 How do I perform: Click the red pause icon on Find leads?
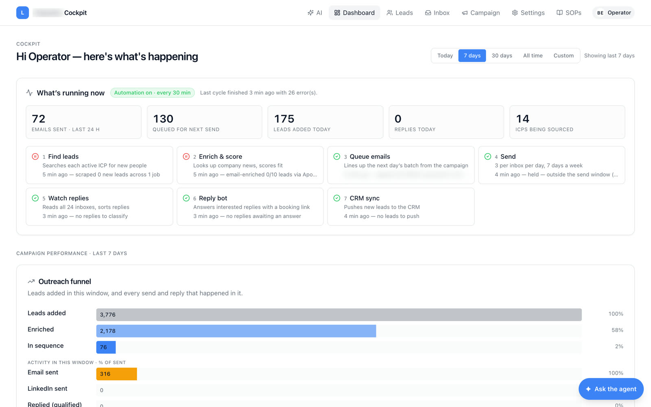pyautogui.click(x=35, y=156)
